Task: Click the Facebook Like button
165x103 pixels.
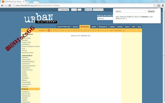Action: [74, 10]
